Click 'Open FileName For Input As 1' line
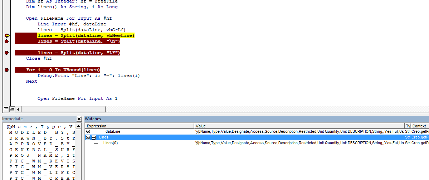 click(77, 98)
